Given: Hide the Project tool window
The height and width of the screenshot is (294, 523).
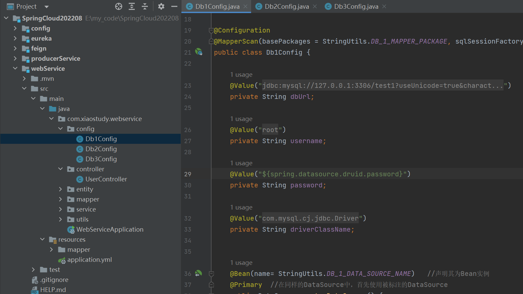Looking at the screenshot, I should [x=174, y=6].
